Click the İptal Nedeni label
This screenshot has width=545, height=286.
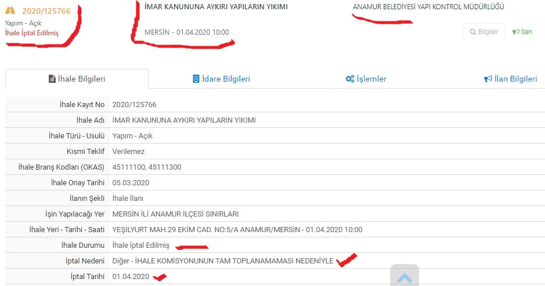click(85, 261)
